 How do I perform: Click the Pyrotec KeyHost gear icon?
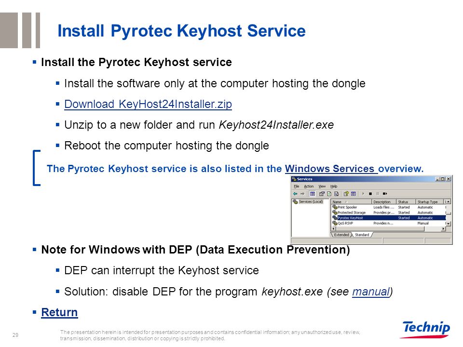click(x=335, y=218)
